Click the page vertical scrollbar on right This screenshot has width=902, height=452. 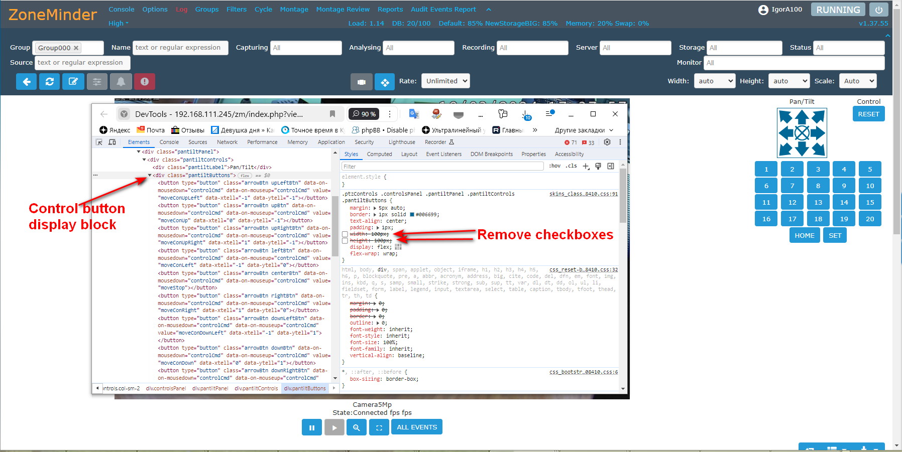(897, 120)
